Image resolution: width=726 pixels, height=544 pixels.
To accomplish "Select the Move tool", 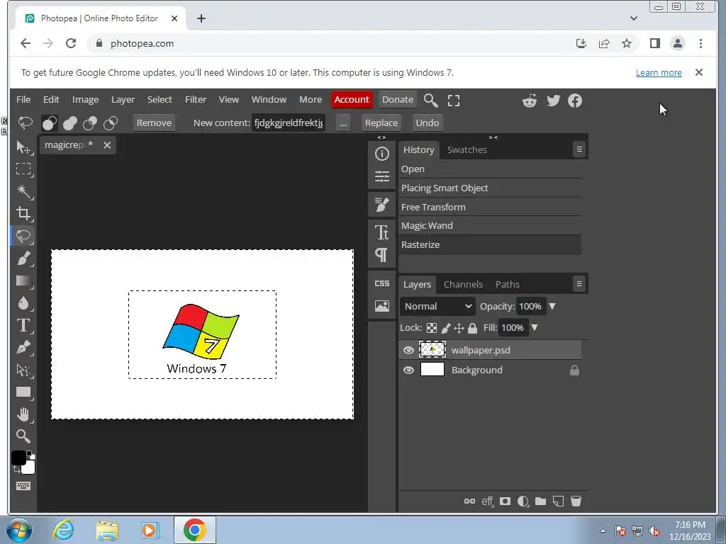I will (23, 147).
